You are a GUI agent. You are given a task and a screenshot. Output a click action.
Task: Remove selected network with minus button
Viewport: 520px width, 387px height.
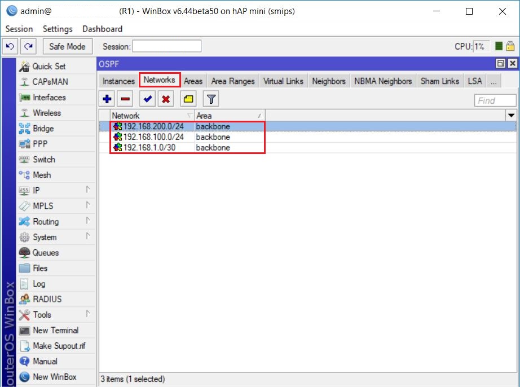click(x=125, y=99)
